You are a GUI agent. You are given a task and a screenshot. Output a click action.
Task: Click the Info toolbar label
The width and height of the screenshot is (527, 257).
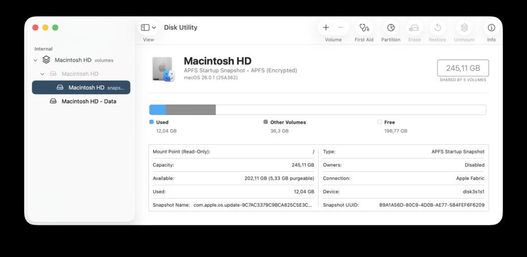point(491,39)
